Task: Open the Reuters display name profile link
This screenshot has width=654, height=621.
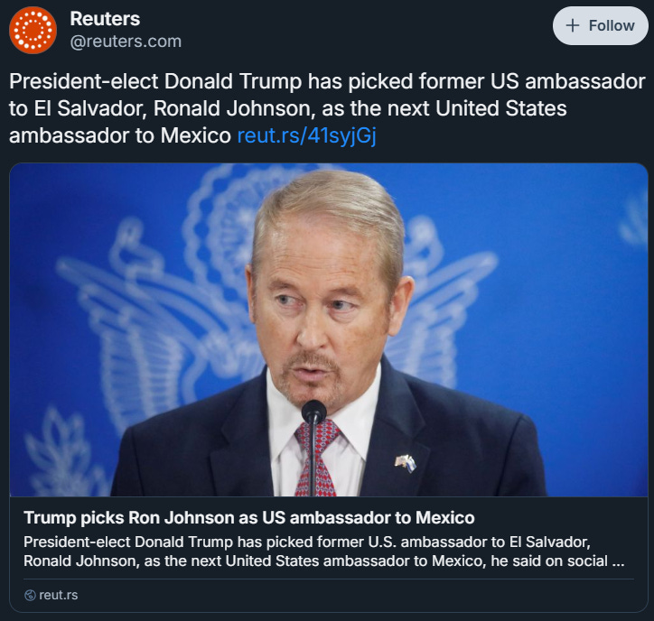Action: point(105,19)
